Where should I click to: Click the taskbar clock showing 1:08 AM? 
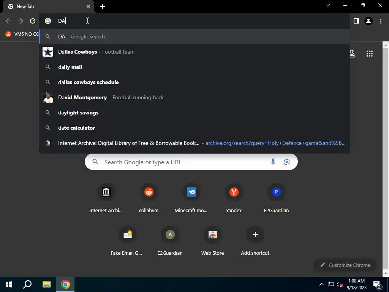tap(356, 284)
